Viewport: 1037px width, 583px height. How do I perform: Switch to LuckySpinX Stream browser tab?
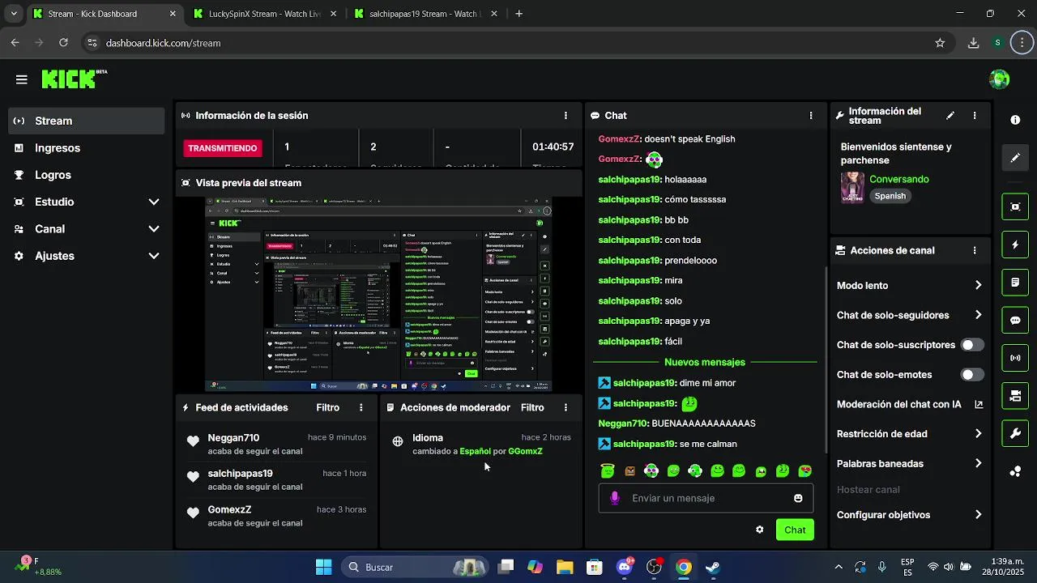coord(265,14)
